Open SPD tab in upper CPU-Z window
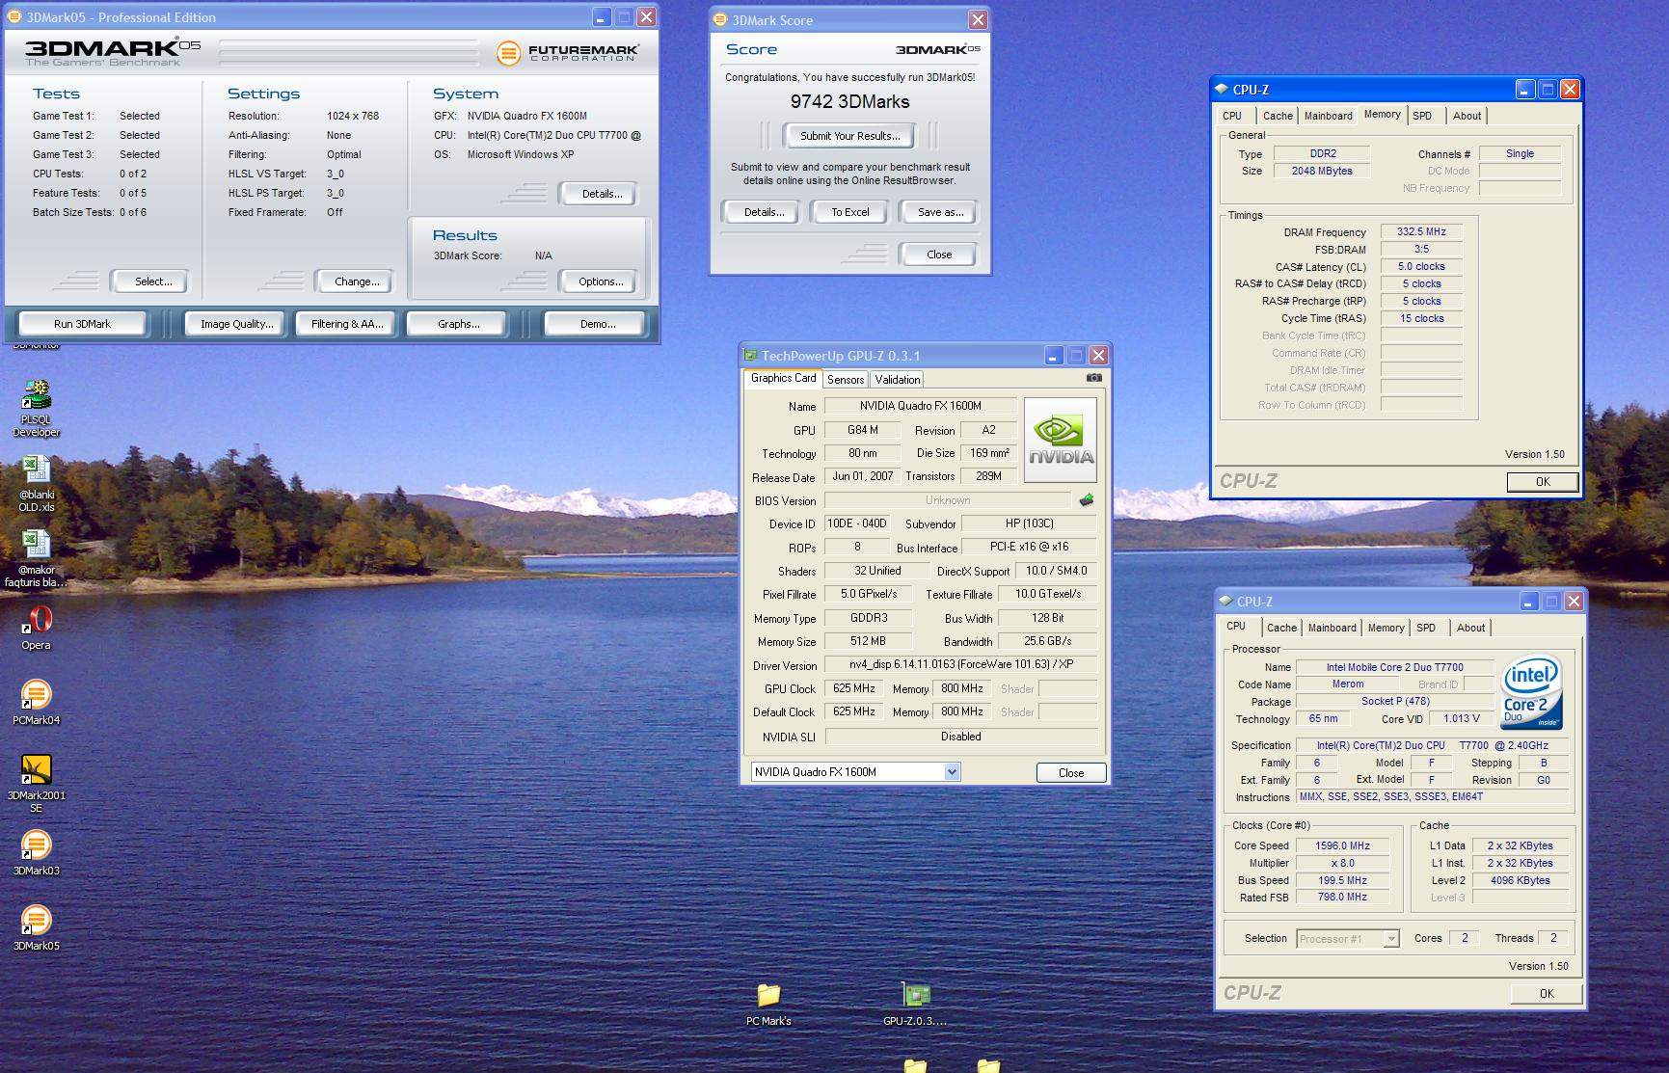This screenshot has height=1073, width=1669. coord(1422,116)
